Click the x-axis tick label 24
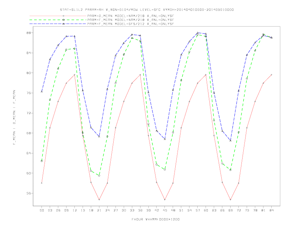This screenshot has height=229, width=296. pos(107,210)
